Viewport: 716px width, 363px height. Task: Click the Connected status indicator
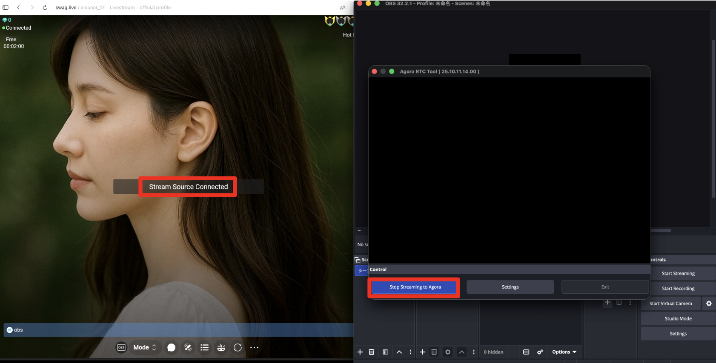(17, 28)
